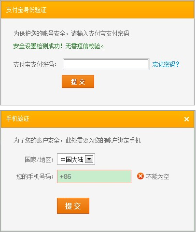Click the 国家/地区: label
Screen dimensions: 196x234
point(39,160)
